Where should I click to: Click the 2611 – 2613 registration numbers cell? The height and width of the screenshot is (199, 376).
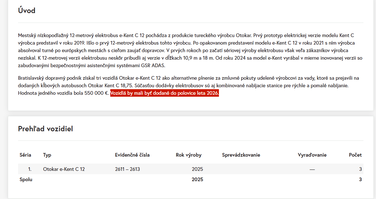click(127, 169)
